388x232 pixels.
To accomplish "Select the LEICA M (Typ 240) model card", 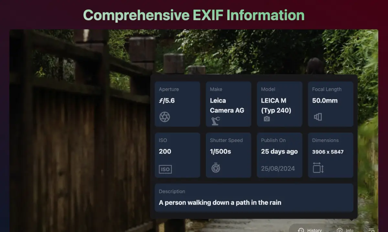I will coord(279,104).
